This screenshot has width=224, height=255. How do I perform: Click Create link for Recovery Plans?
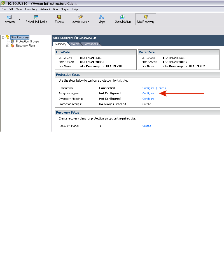(147, 126)
